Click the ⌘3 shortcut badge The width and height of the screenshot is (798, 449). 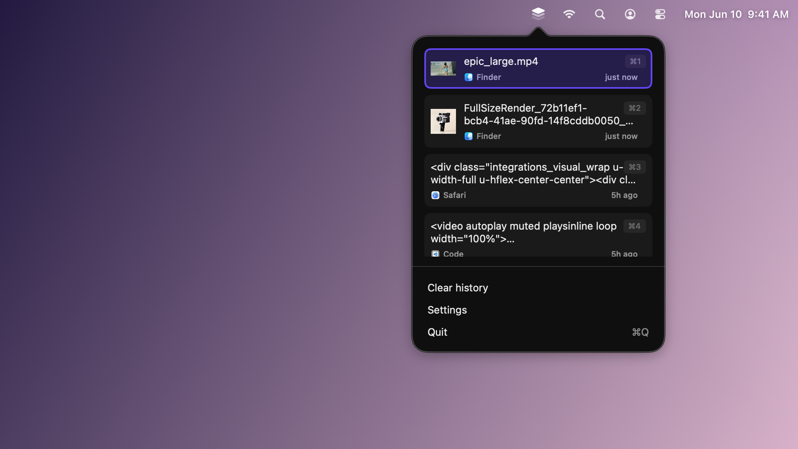pos(635,167)
